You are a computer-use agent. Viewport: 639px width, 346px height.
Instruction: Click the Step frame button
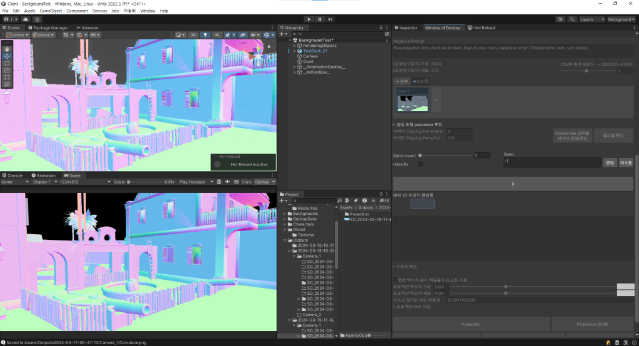pyautogui.click(x=330, y=19)
